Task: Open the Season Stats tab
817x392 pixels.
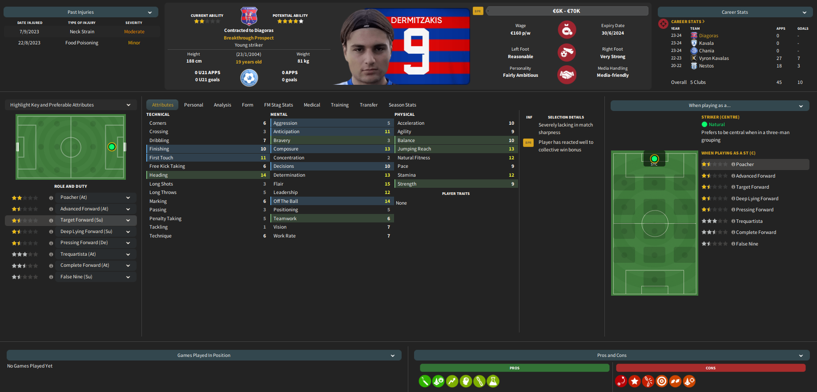Action: [x=402, y=105]
